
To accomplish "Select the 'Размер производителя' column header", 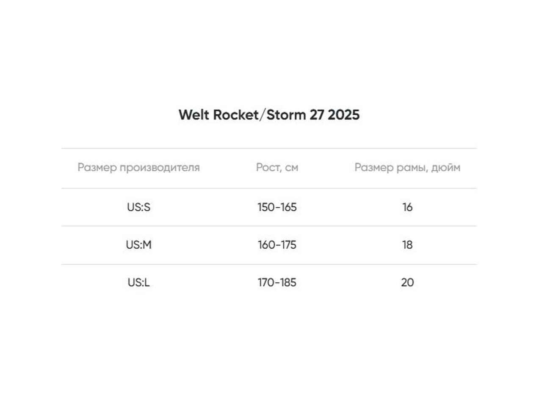I will [138, 167].
